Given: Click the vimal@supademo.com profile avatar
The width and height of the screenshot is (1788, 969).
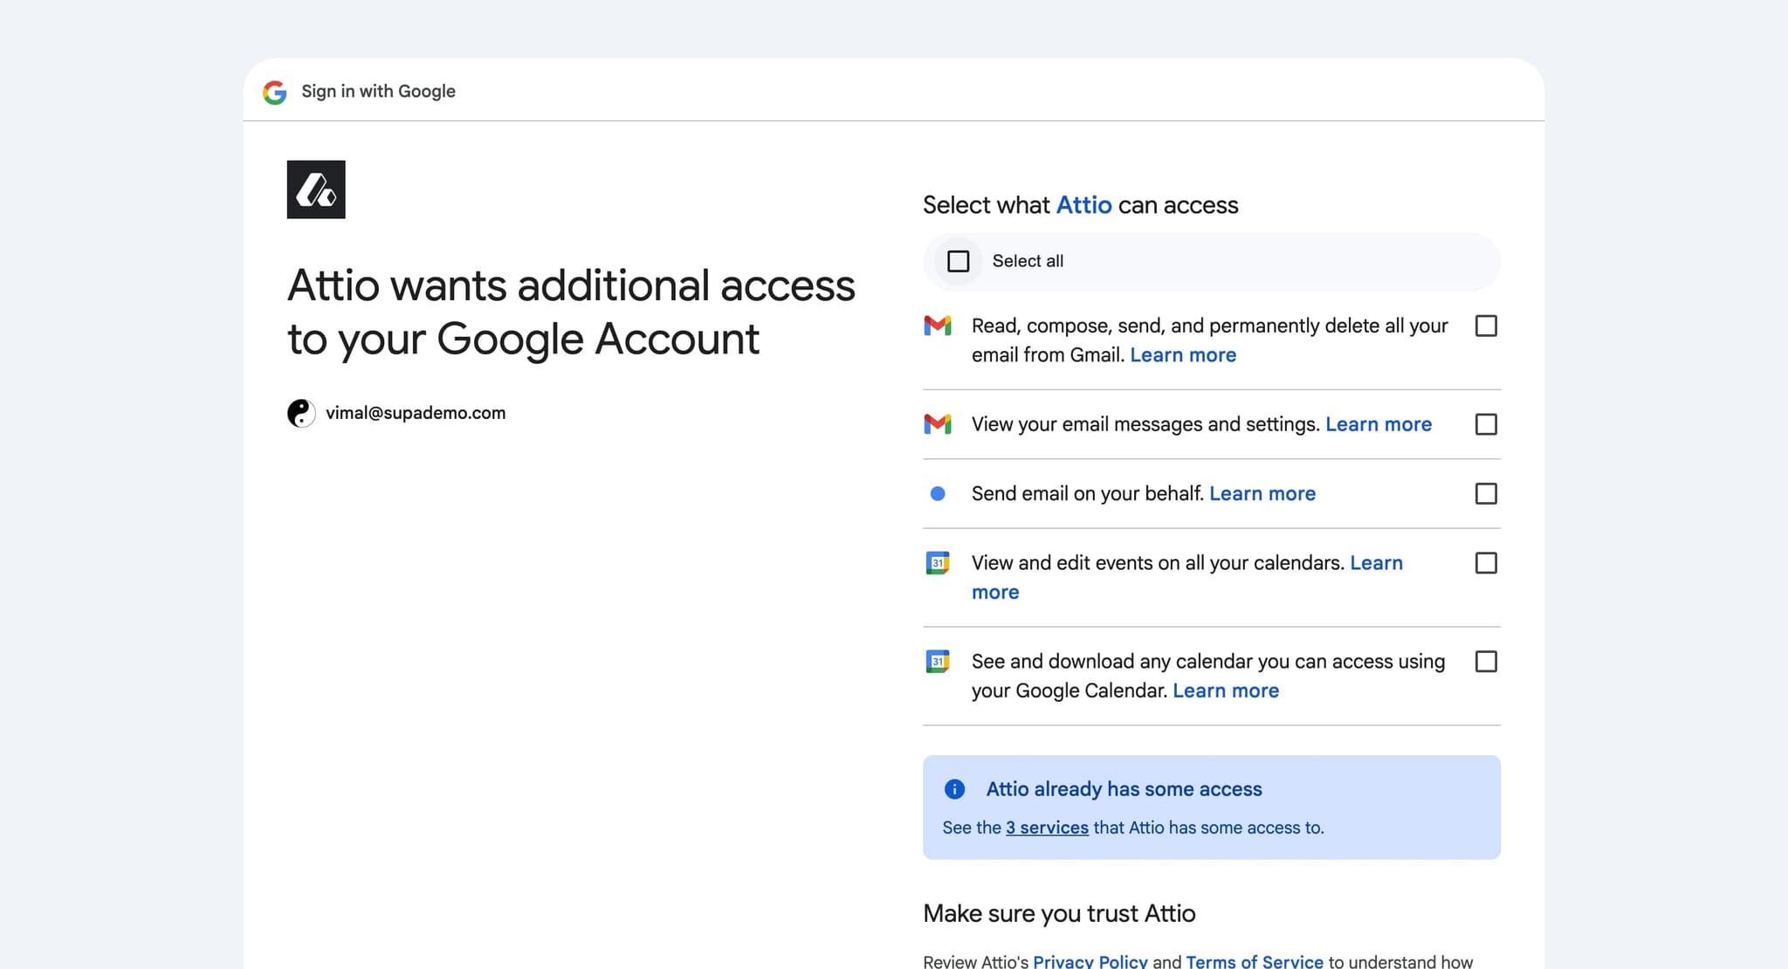Looking at the screenshot, I should coord(301,413).
